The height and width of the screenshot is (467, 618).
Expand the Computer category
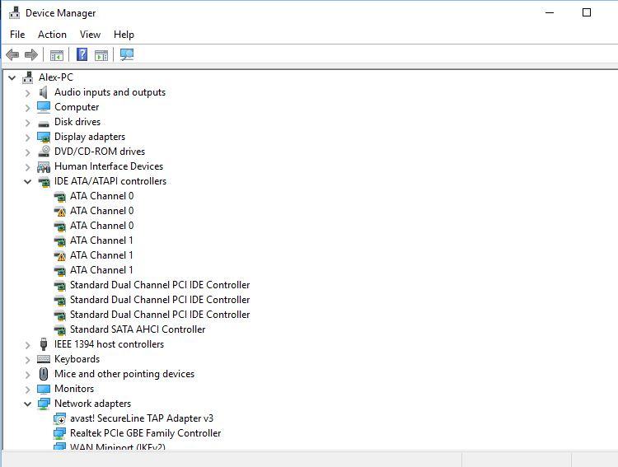point(27,108)
